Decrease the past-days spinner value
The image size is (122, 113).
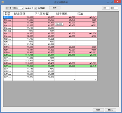coord(35,9)
